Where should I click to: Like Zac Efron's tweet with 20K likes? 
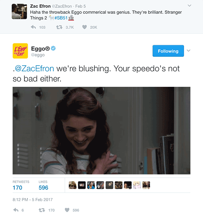coord(84,27)
